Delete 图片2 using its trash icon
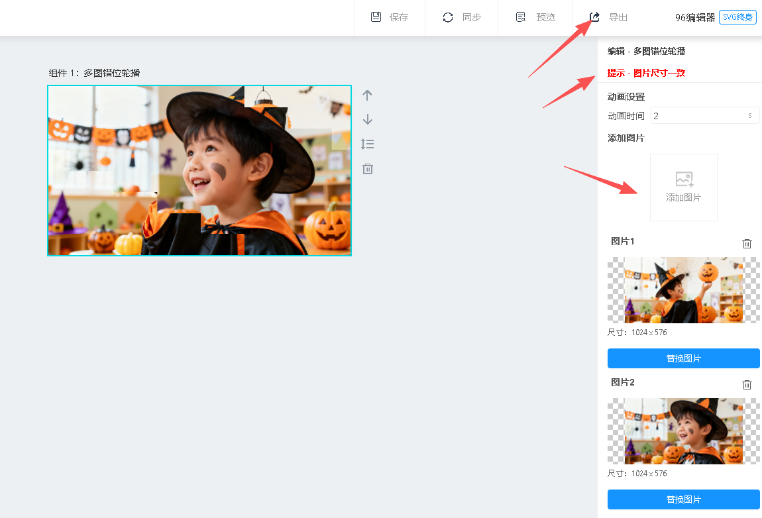 (x=747, y=385)
